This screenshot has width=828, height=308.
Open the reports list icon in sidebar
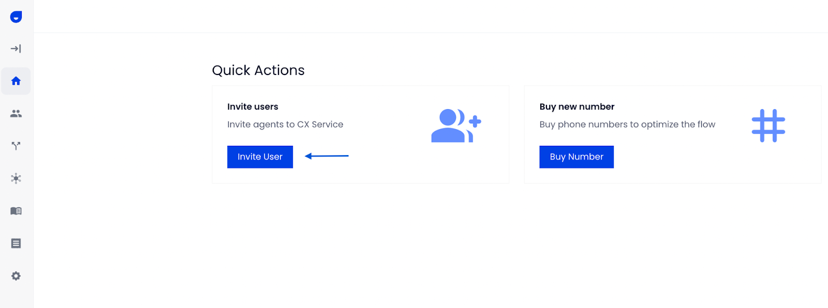(x=16, y=243)
